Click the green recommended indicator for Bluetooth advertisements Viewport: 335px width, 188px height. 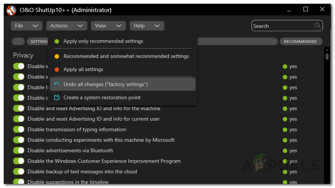pyautogui.click(x=285, y=151)
